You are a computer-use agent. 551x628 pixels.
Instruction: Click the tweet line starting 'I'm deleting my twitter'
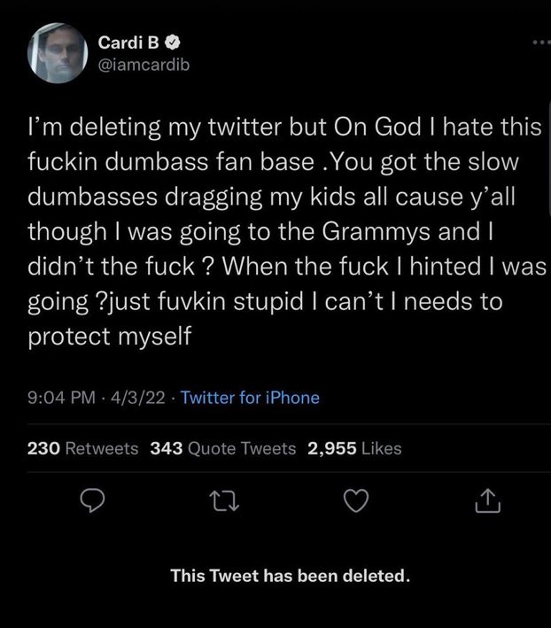tap(283, 127)
